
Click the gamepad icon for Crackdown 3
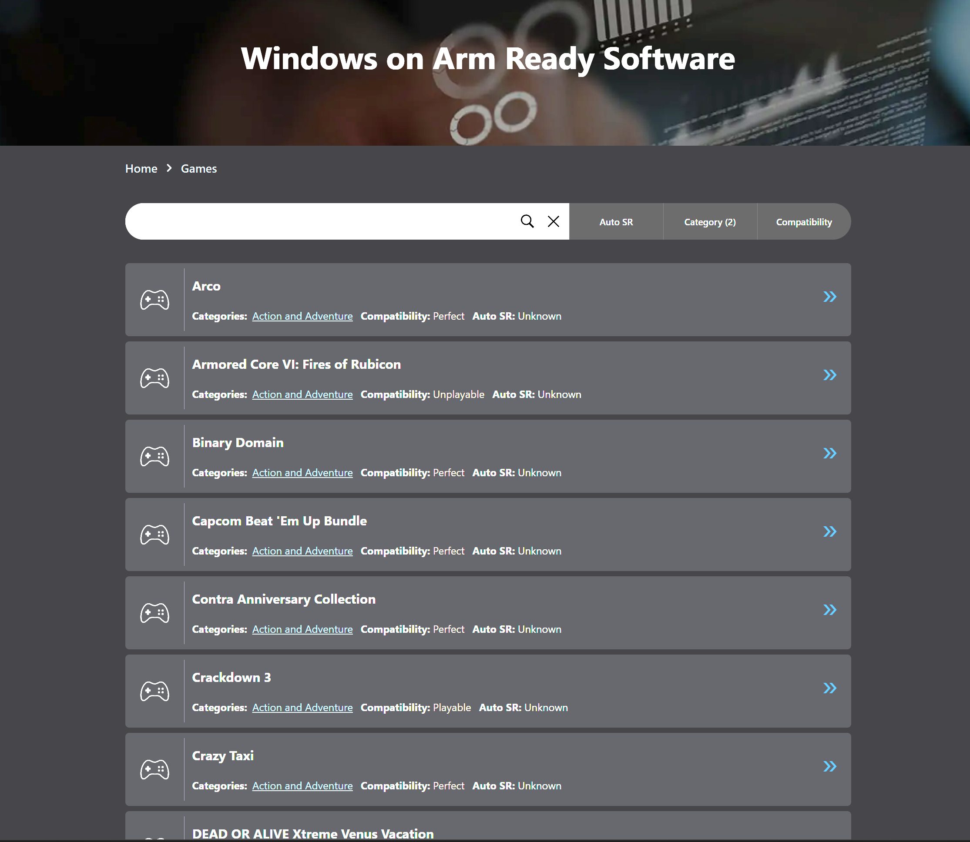[x=154, y=691]
